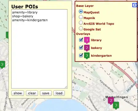Click the amenity=library line

(x=25, y=12)
